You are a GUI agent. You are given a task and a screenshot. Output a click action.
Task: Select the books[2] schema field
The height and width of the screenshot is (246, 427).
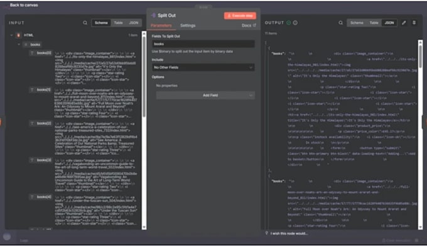(44, 123)
